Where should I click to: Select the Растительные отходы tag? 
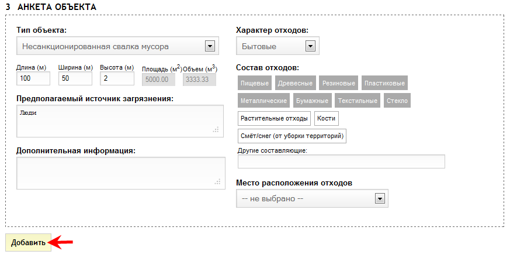click(274, 118)
